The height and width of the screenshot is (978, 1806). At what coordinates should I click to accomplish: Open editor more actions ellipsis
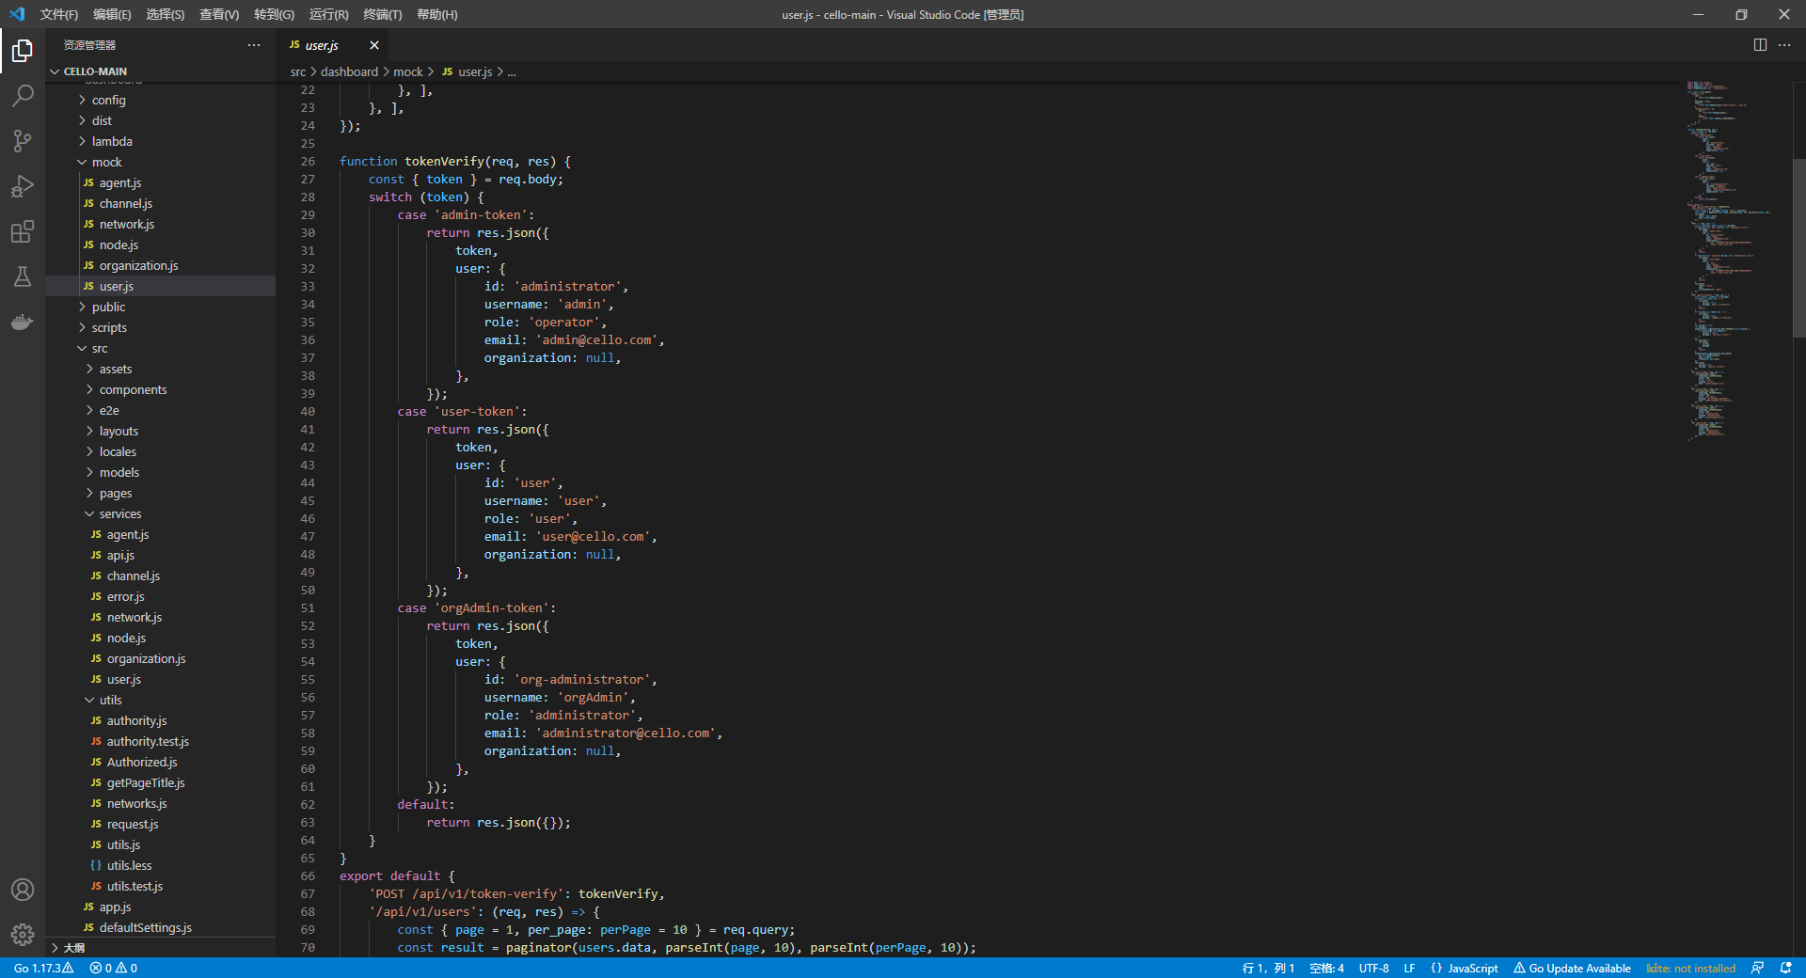[x=1784, y=45]
